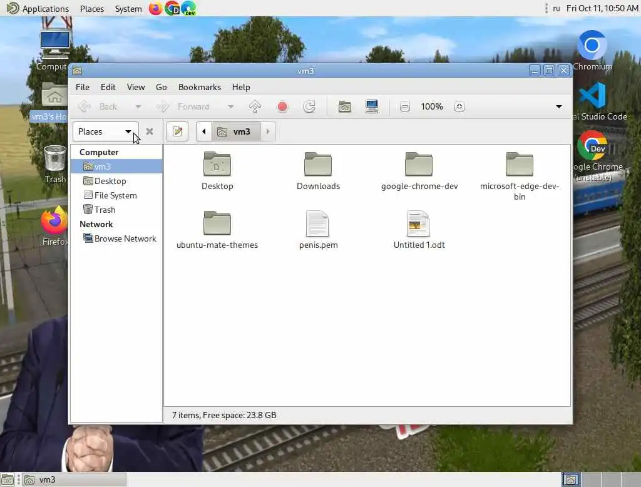Select the Downloads folder icon
Screen dimensions: 641x487
point(318,164)
